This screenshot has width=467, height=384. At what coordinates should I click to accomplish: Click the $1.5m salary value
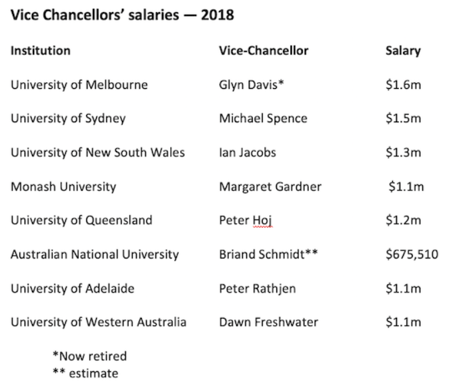click(x=404, y=119)
